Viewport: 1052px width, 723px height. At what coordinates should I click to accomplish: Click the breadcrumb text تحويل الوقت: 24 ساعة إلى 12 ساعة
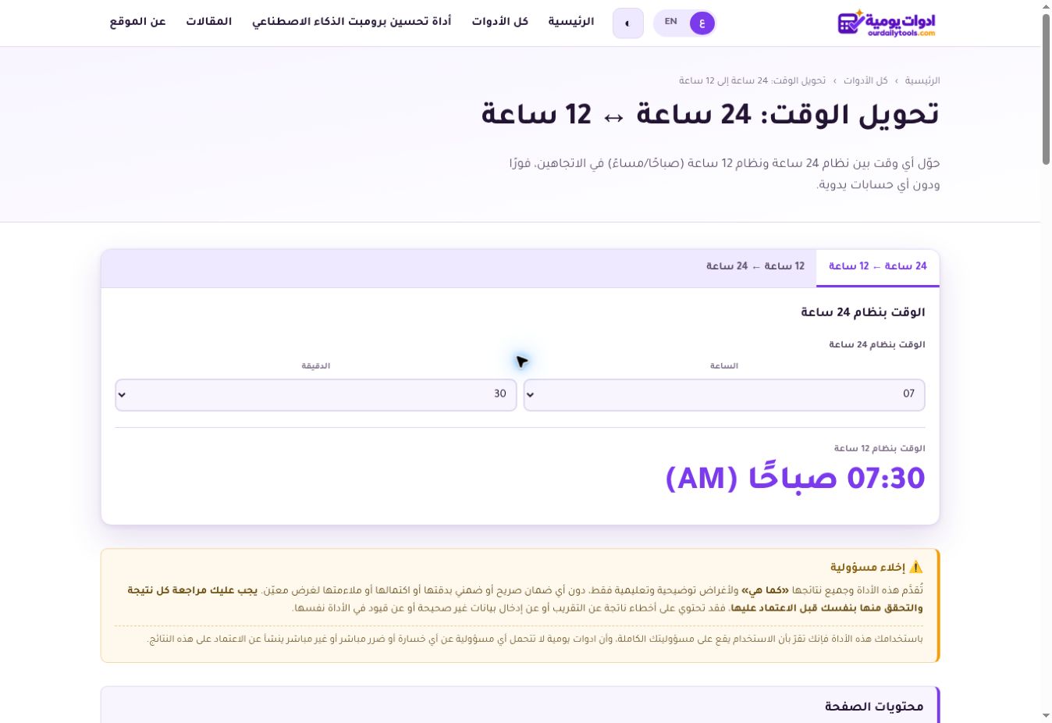click(752, 80)
